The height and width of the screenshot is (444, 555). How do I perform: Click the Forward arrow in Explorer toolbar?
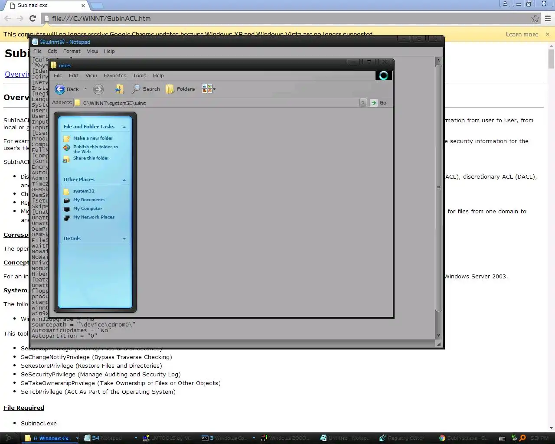98,89
